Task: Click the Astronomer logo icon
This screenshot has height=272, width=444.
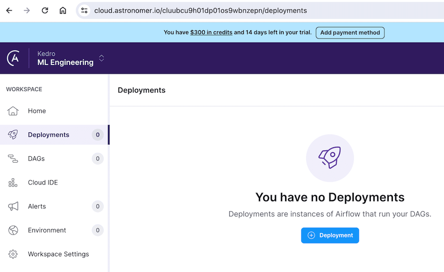Action: click(14, 58)
